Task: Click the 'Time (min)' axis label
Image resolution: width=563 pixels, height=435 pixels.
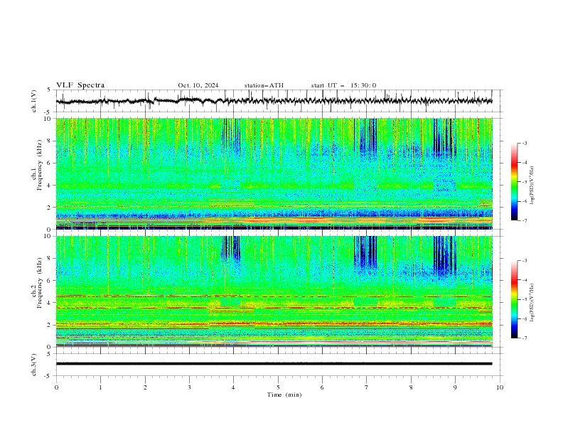Action: click(284, 394)
